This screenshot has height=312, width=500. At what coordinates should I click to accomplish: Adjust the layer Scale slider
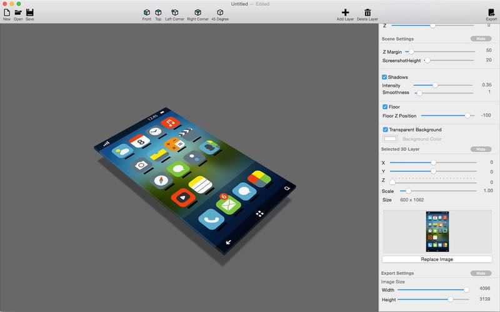pos(438,191)
